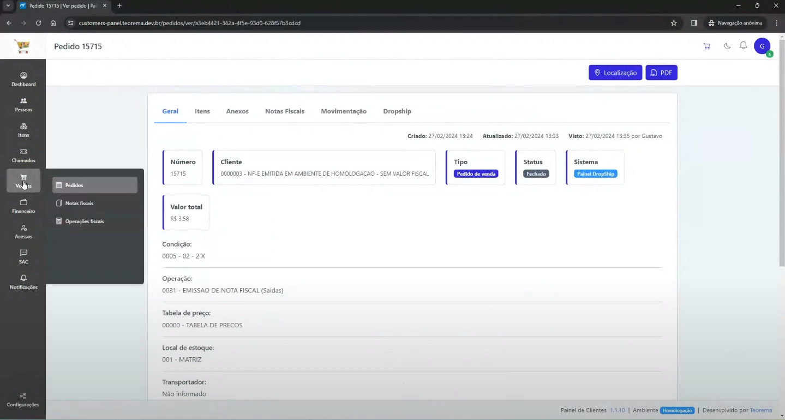785x420 pixels.
Task: Click the version 1.1.10 link
Action: click(618, 410)
